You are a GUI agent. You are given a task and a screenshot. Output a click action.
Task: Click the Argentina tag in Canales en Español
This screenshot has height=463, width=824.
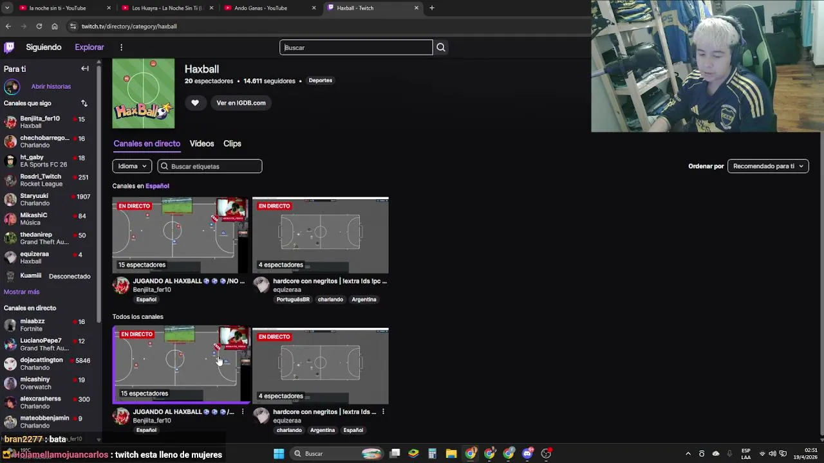[364, 300]
